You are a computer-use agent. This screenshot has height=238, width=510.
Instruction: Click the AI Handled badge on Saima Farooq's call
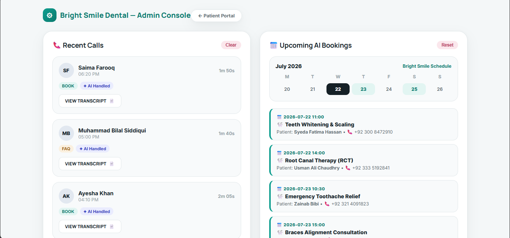pos(97,86)
